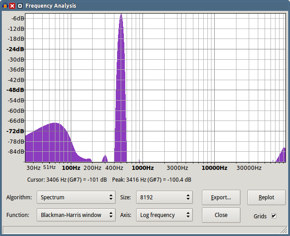Click the 10000Hz axis label
The height and width of the screenshot is (236, 290).
coord(214,168)
